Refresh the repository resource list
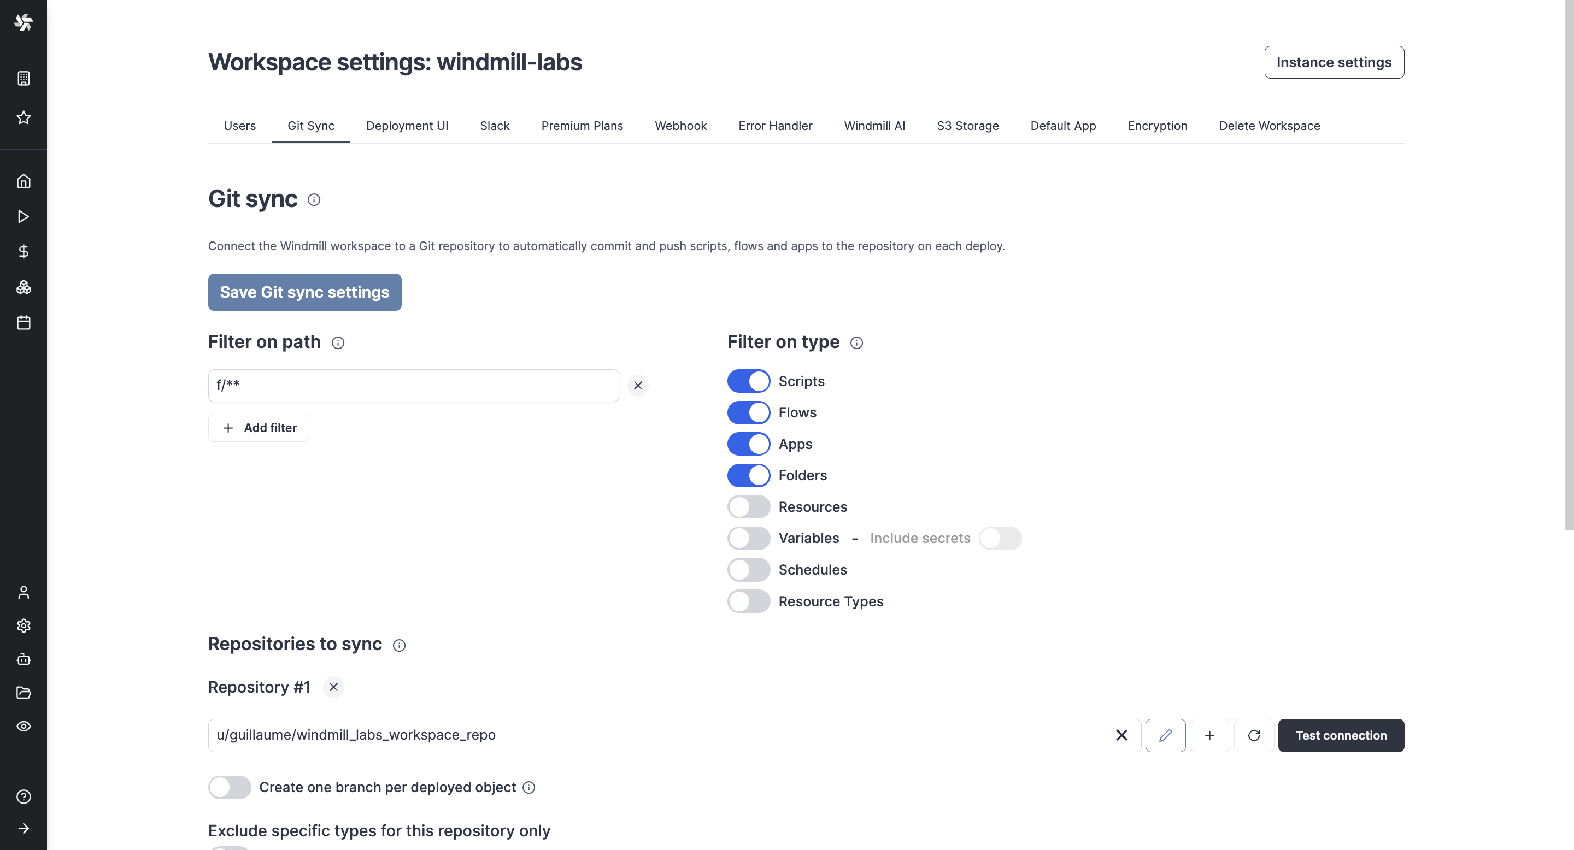 [x=1253, y=735]
